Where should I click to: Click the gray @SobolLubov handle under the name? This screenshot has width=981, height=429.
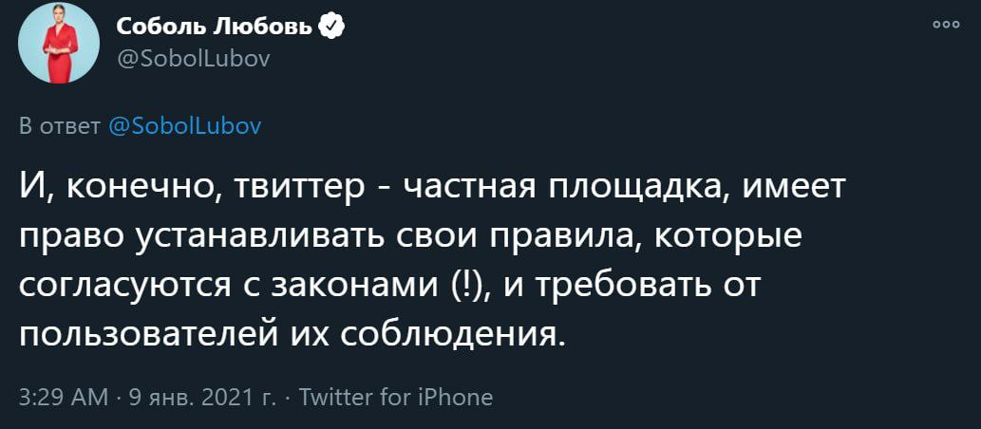tap(193, 59)
